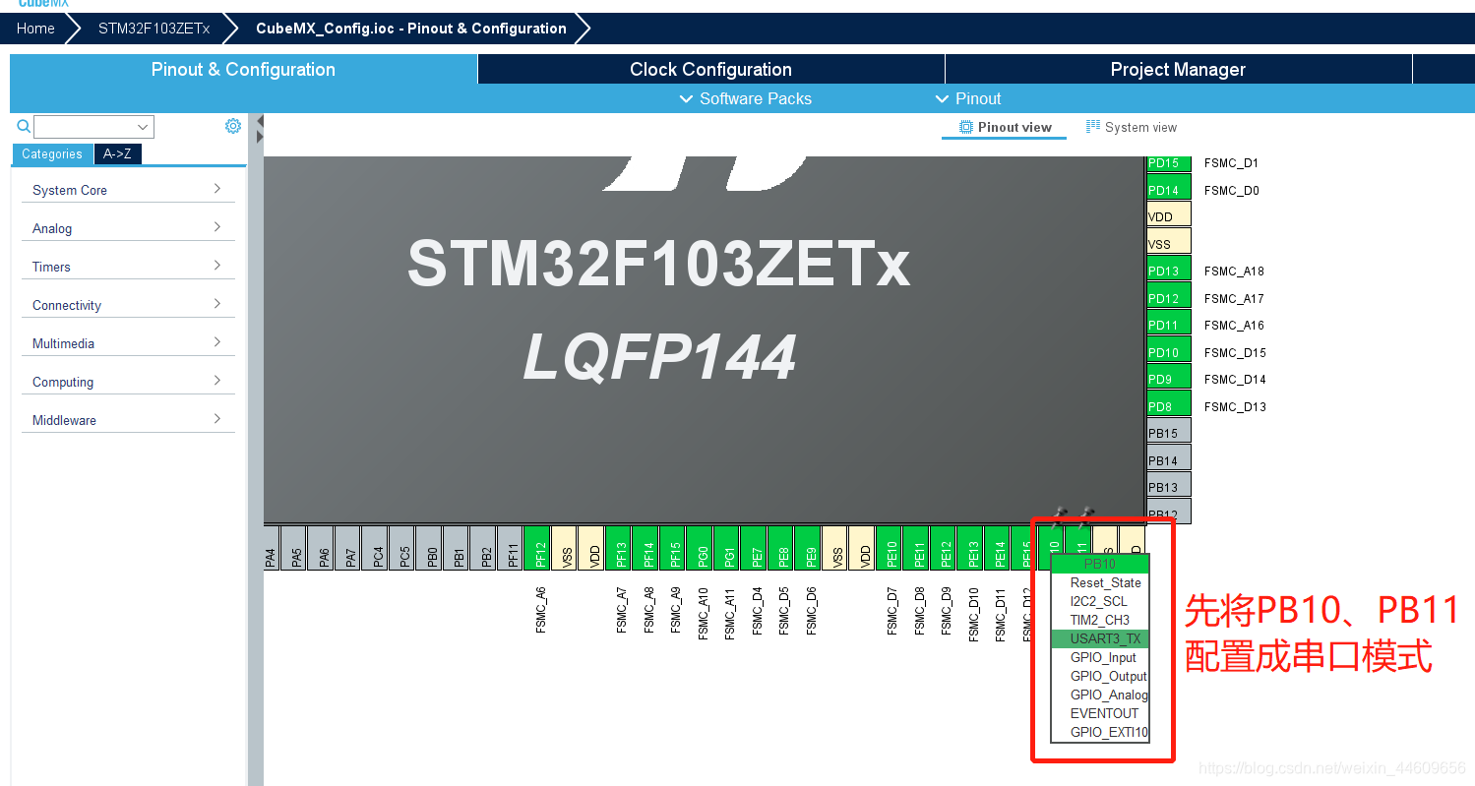This screenshot has width=1475, height=786.
Task: Open the categories settings gear icon
Action: point(233,126)
